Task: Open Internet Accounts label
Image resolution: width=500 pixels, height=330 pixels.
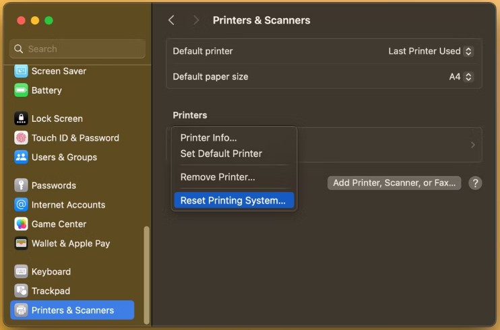Action: pyautogui.click(x=68, y=205)
